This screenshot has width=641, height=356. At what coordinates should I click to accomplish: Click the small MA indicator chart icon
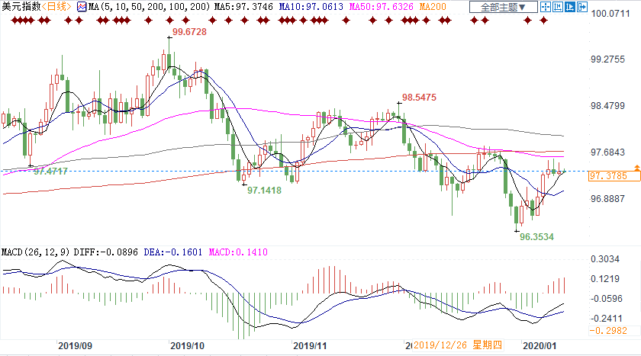[x=83, y=7]
